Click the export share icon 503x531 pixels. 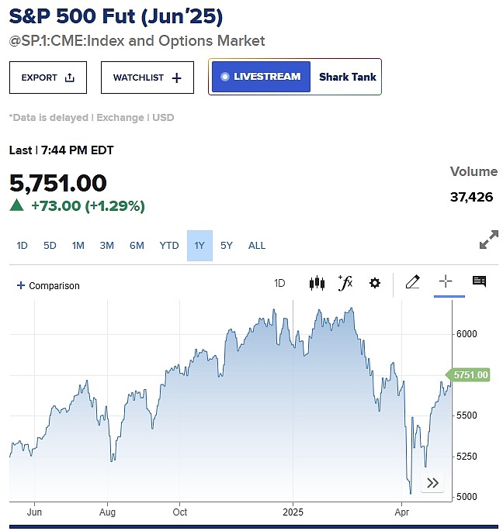(70, 78)
